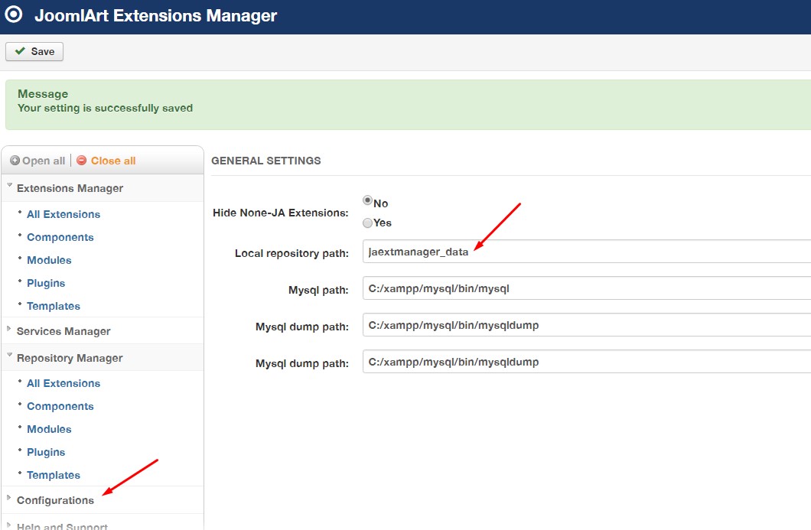The width and height of the screenshot is (811, 530).
Task: Click the Mysql path input field
Action: pos(586,288)
